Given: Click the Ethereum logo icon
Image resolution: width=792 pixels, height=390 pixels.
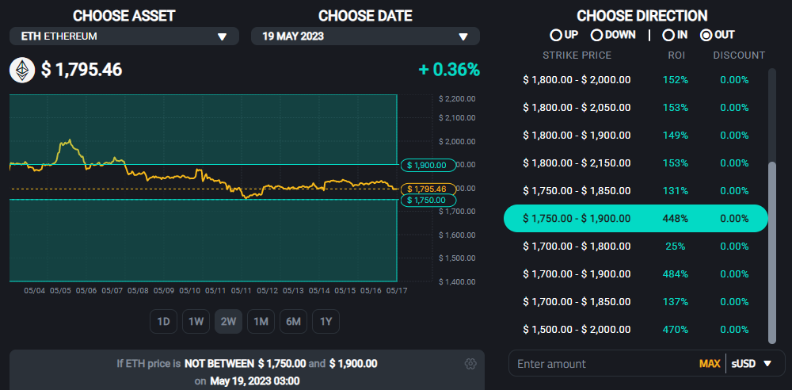Looking at the screenshot, I should point(22,70).
